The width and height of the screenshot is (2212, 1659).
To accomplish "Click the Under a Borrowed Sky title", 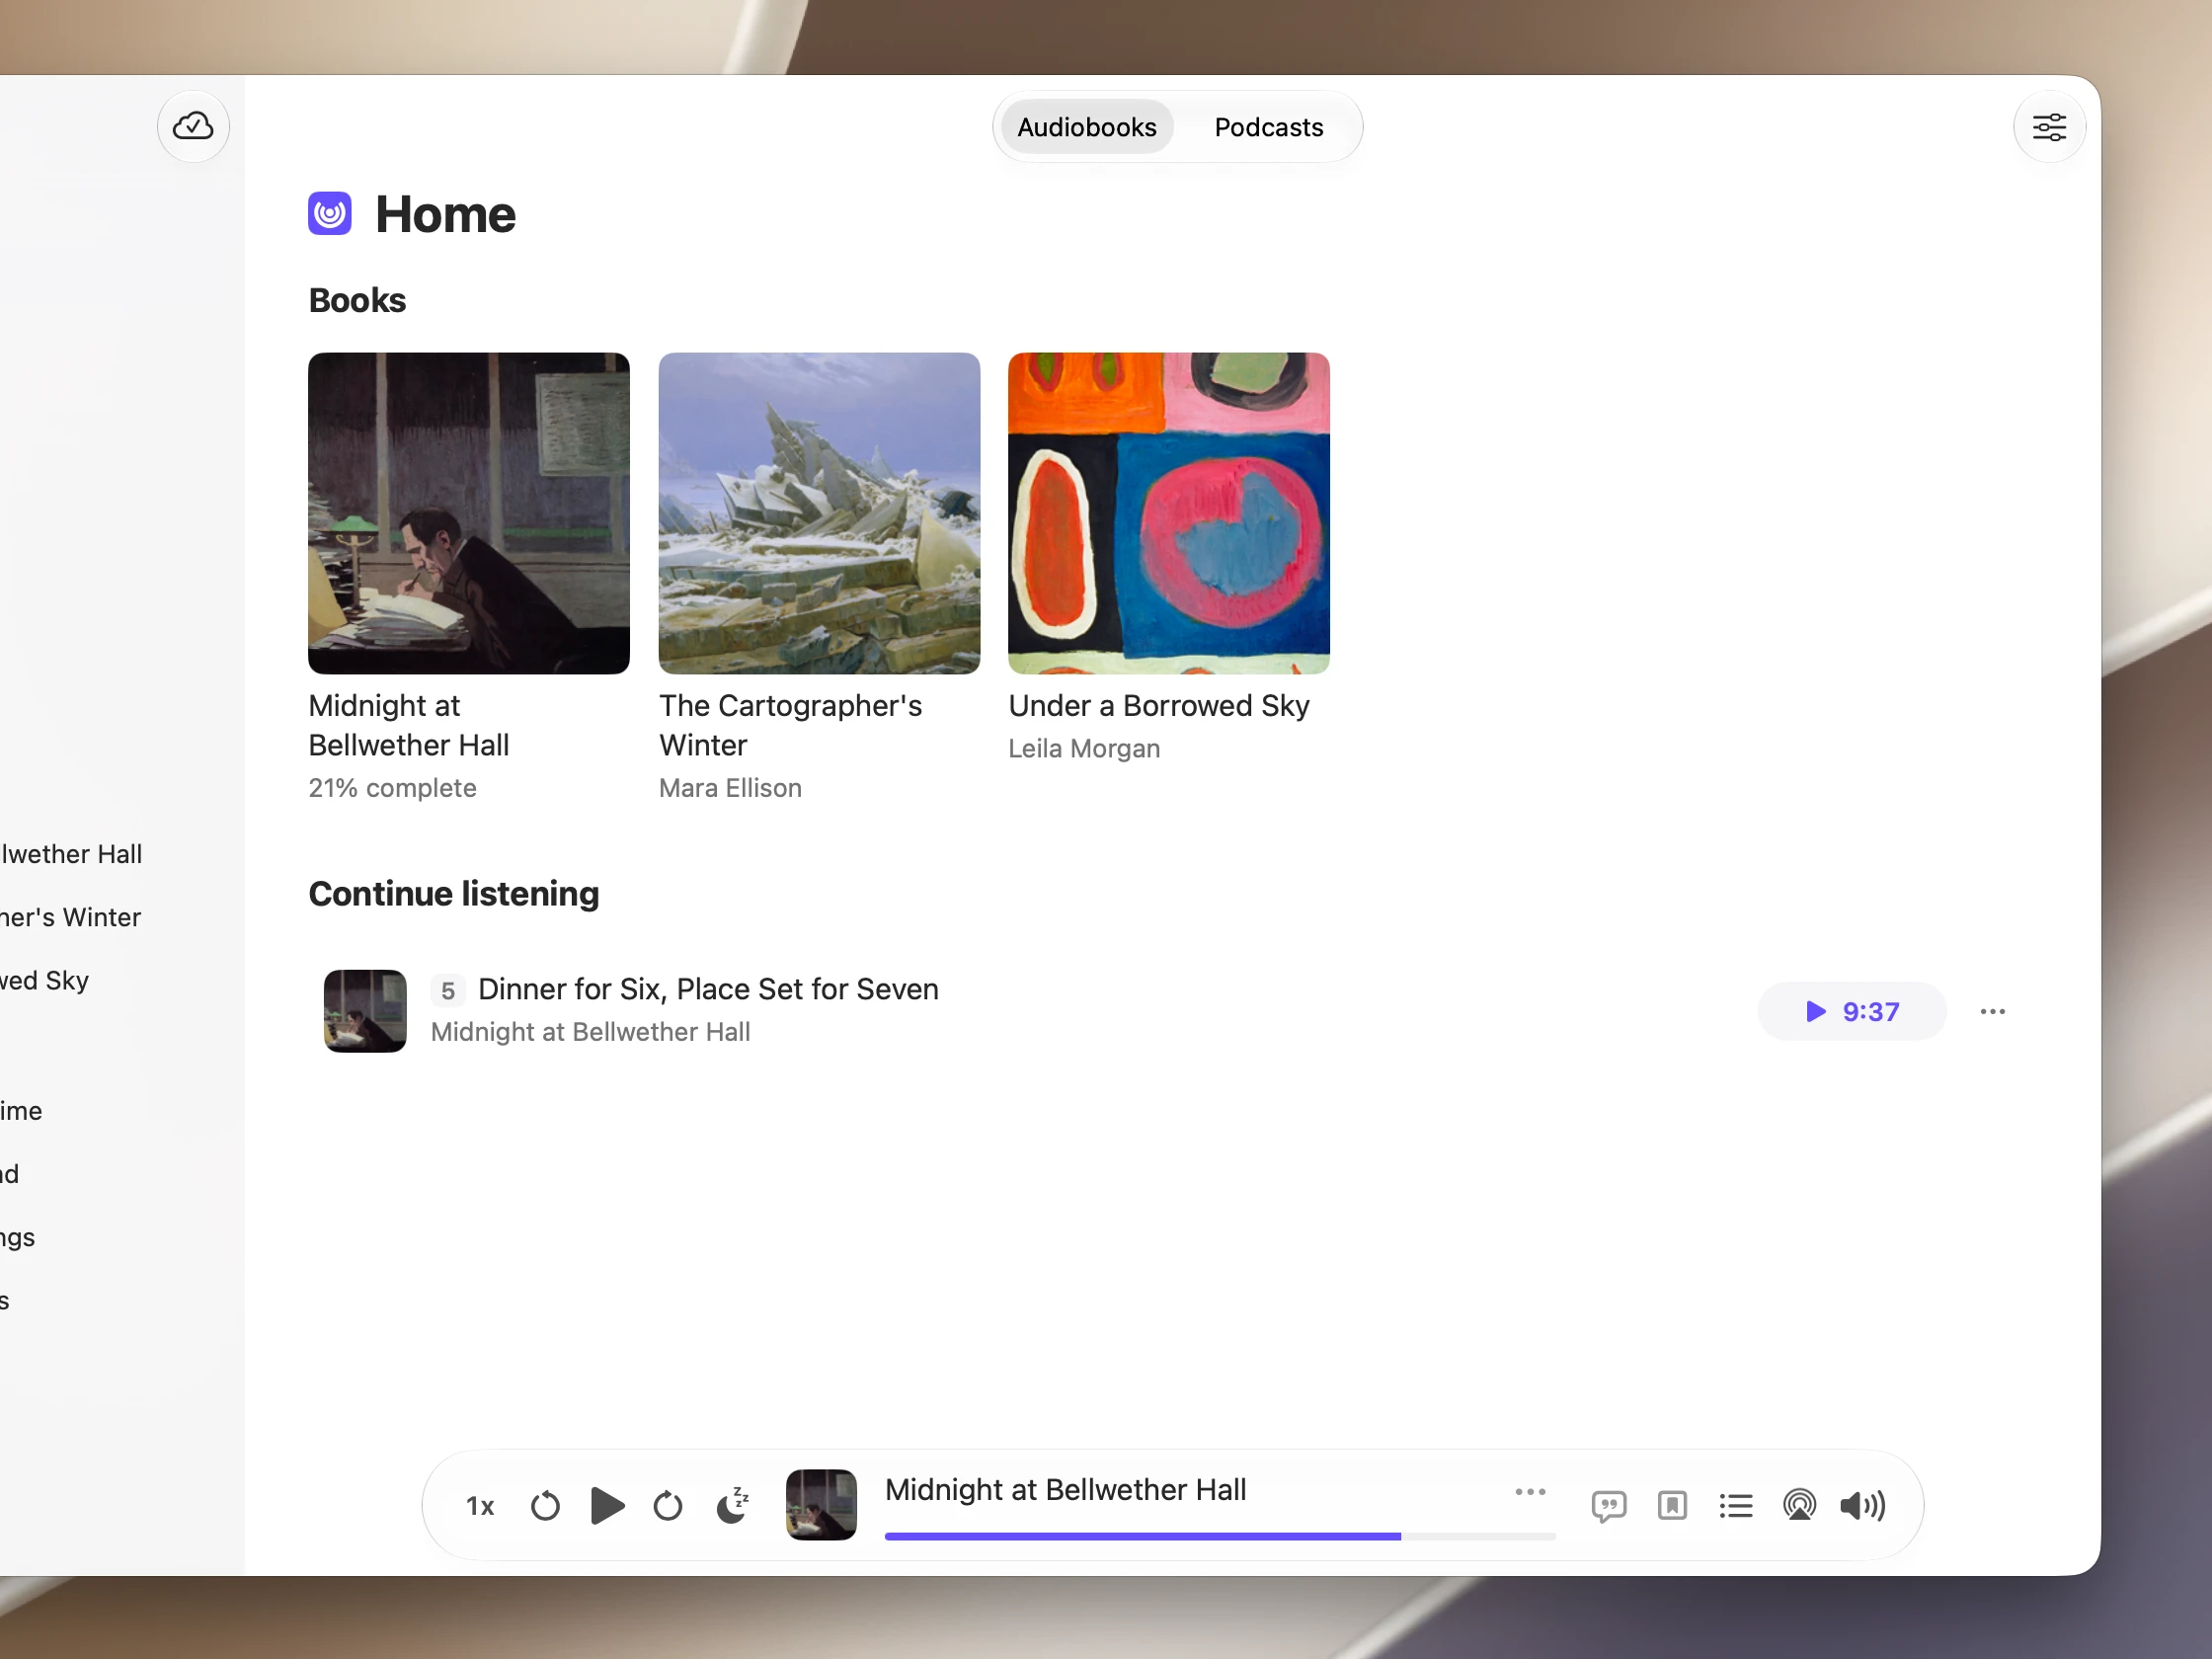I will tap(1159, 705).
